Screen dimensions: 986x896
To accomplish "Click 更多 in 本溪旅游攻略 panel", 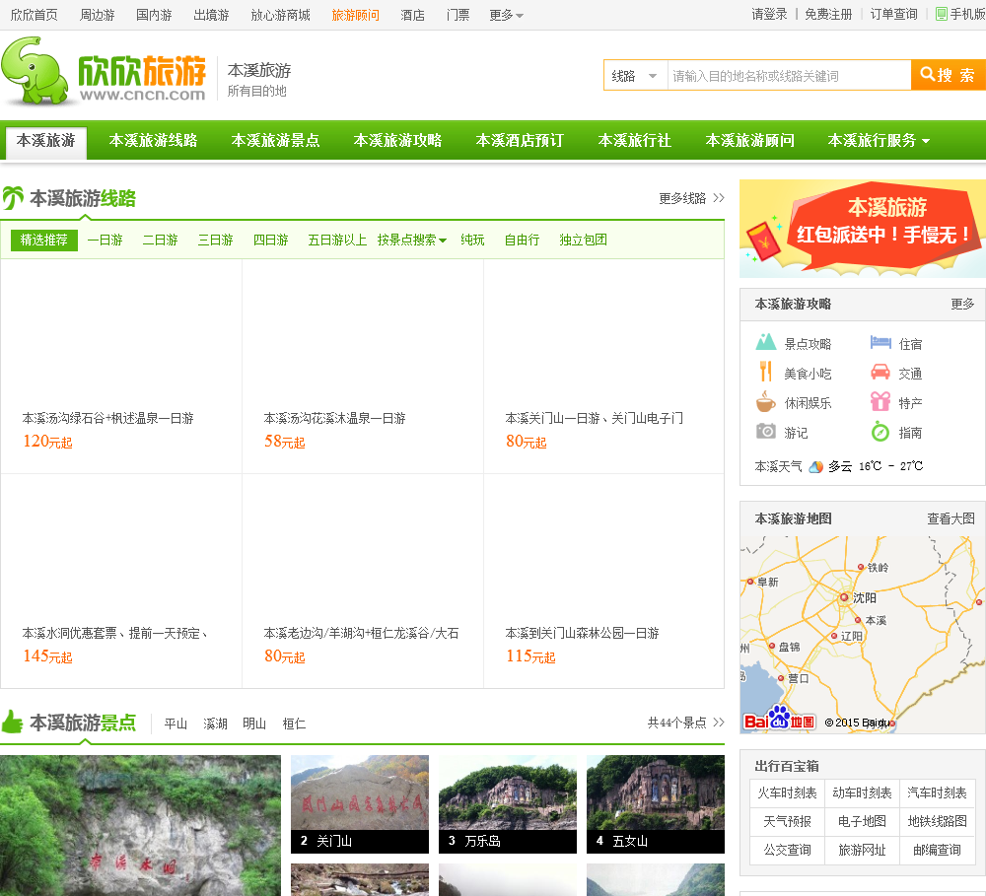I will click(x=962, y=305).
